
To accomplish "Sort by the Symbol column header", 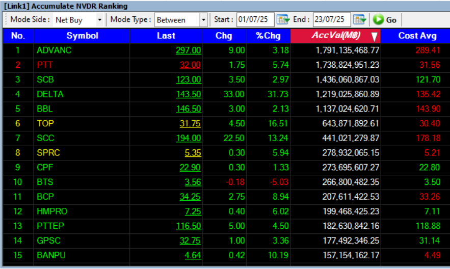I will pos(82,36).
